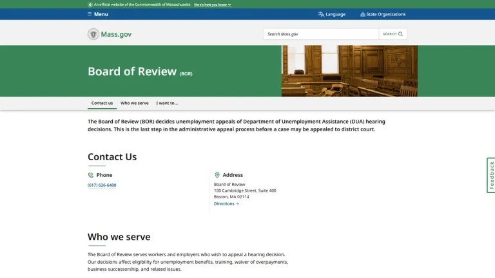Click the Massachusetts seal icon in top banner
Viewport: 495px width, 278px height.
tap(90, 5)
